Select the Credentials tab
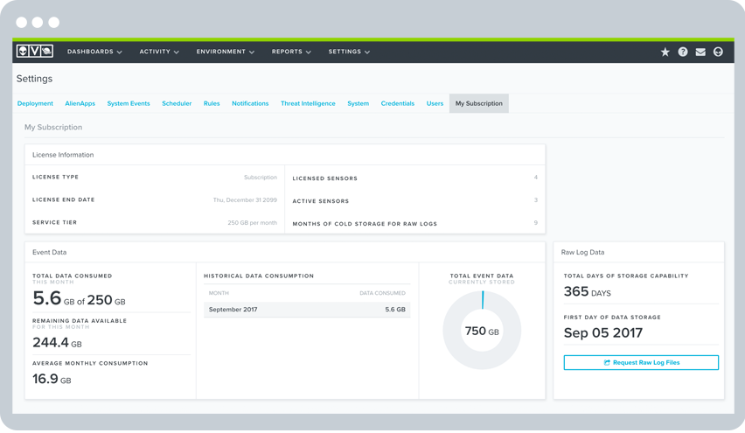Image resolution: width=745 pixels, height=433 pixels. click(x=398, y=103)
